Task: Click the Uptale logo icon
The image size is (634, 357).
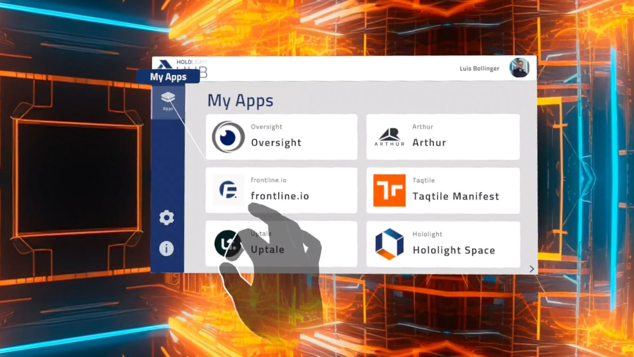Action: (229, 244)
